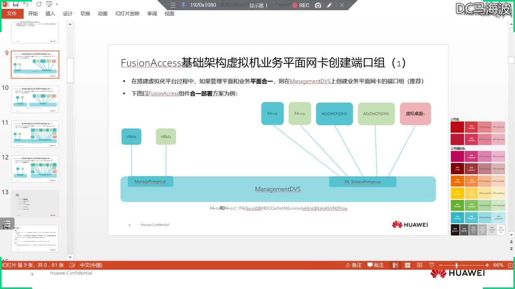Switch to the 开始 ribbon tab
The width and height of the screenshot is (515, 289).
[x=33, y=14]
